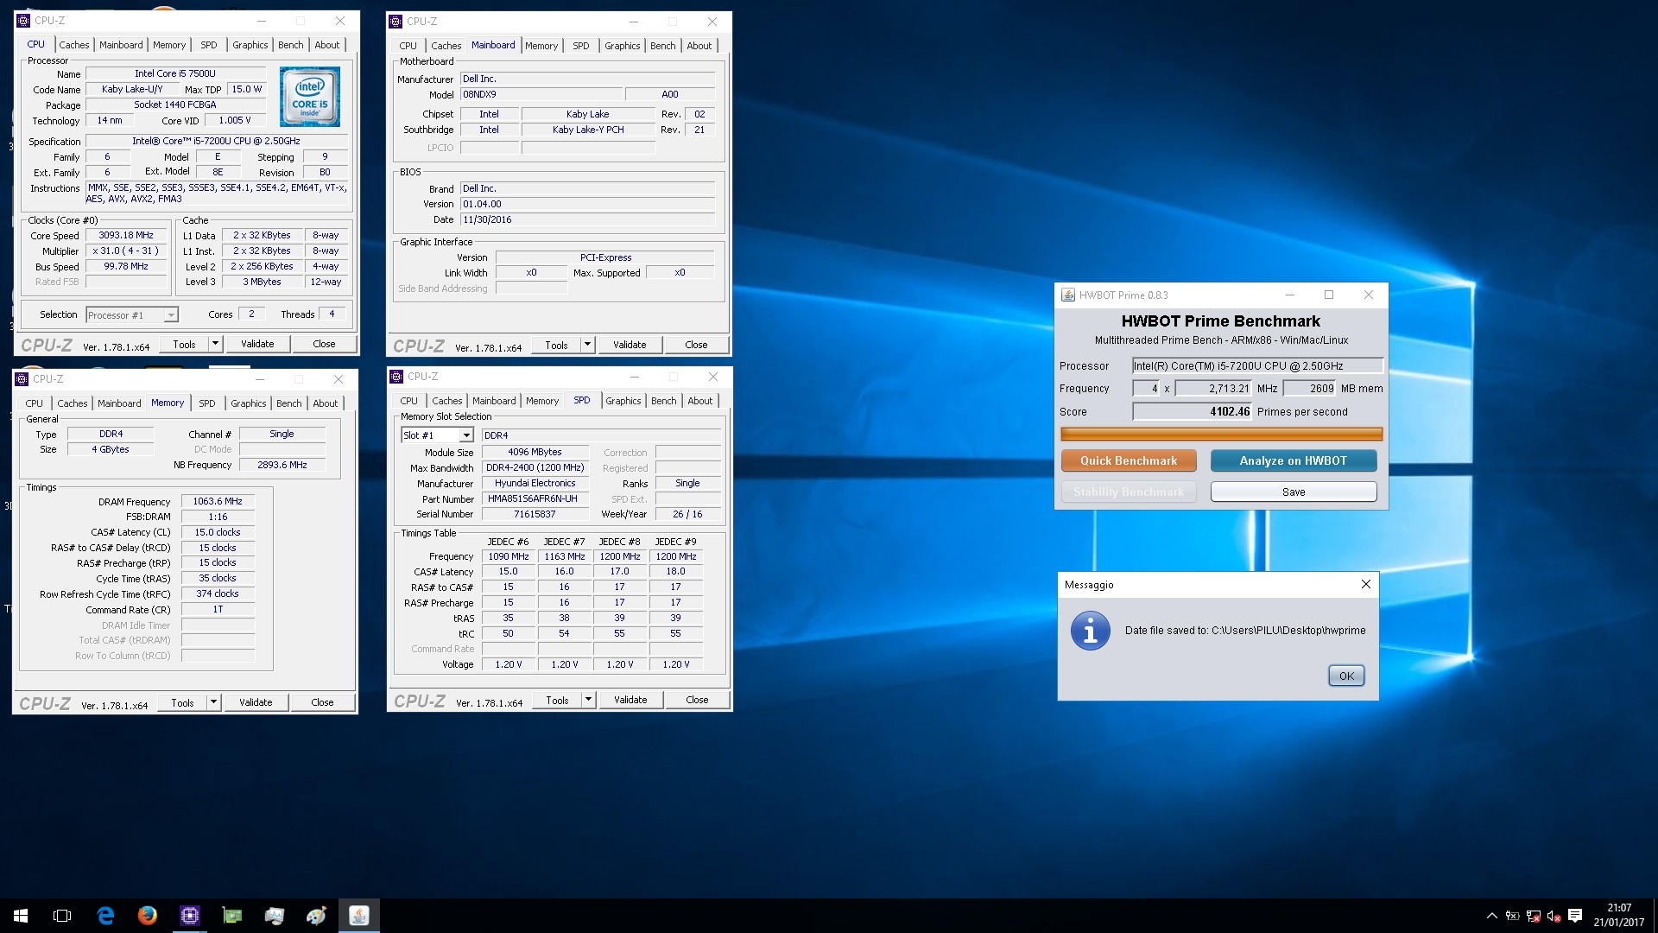Open the muted volume tray icon

tap(1554, 916)
